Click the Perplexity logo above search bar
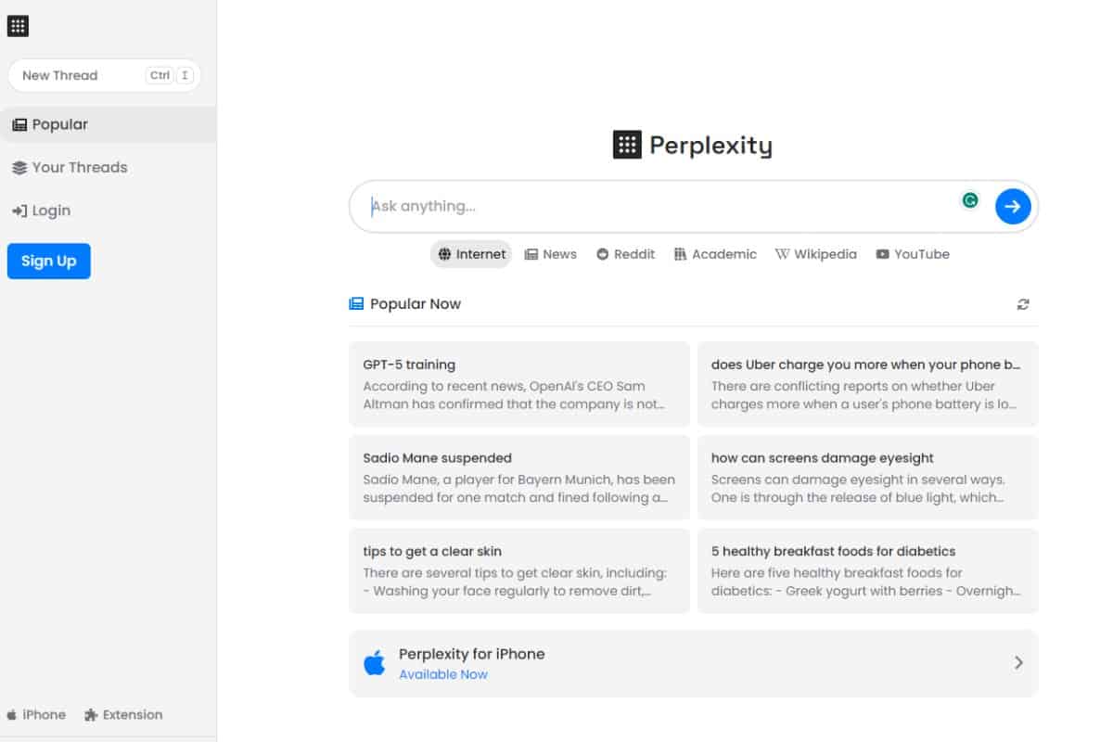This screenshot has height=742, width=1113. click(x=693, y=145)
